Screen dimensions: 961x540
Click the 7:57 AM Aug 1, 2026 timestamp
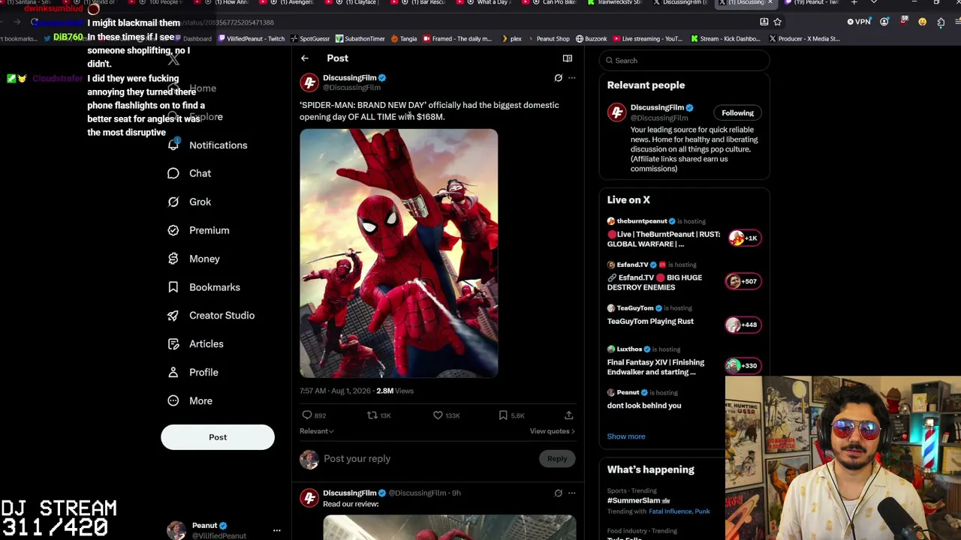click(336, 391)
